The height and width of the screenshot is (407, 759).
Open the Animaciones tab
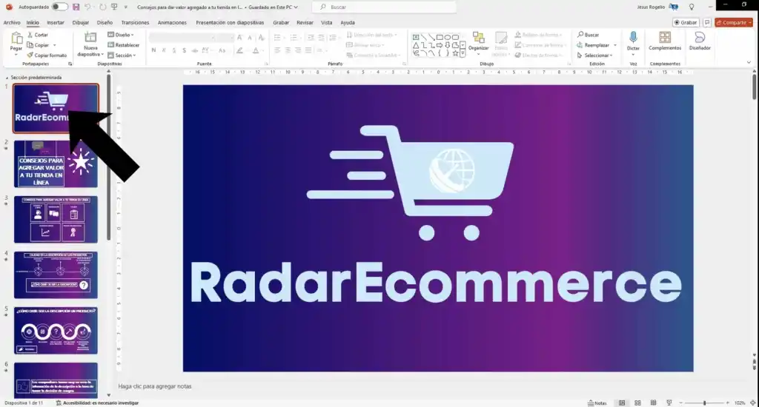(172, 23)
